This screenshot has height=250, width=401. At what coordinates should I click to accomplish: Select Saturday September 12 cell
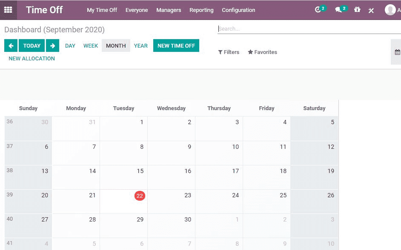click(x=314, y=153)
